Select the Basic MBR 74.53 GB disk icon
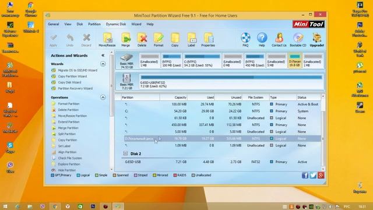This screenshot has height=210, width=373. [x=126, y=57]
